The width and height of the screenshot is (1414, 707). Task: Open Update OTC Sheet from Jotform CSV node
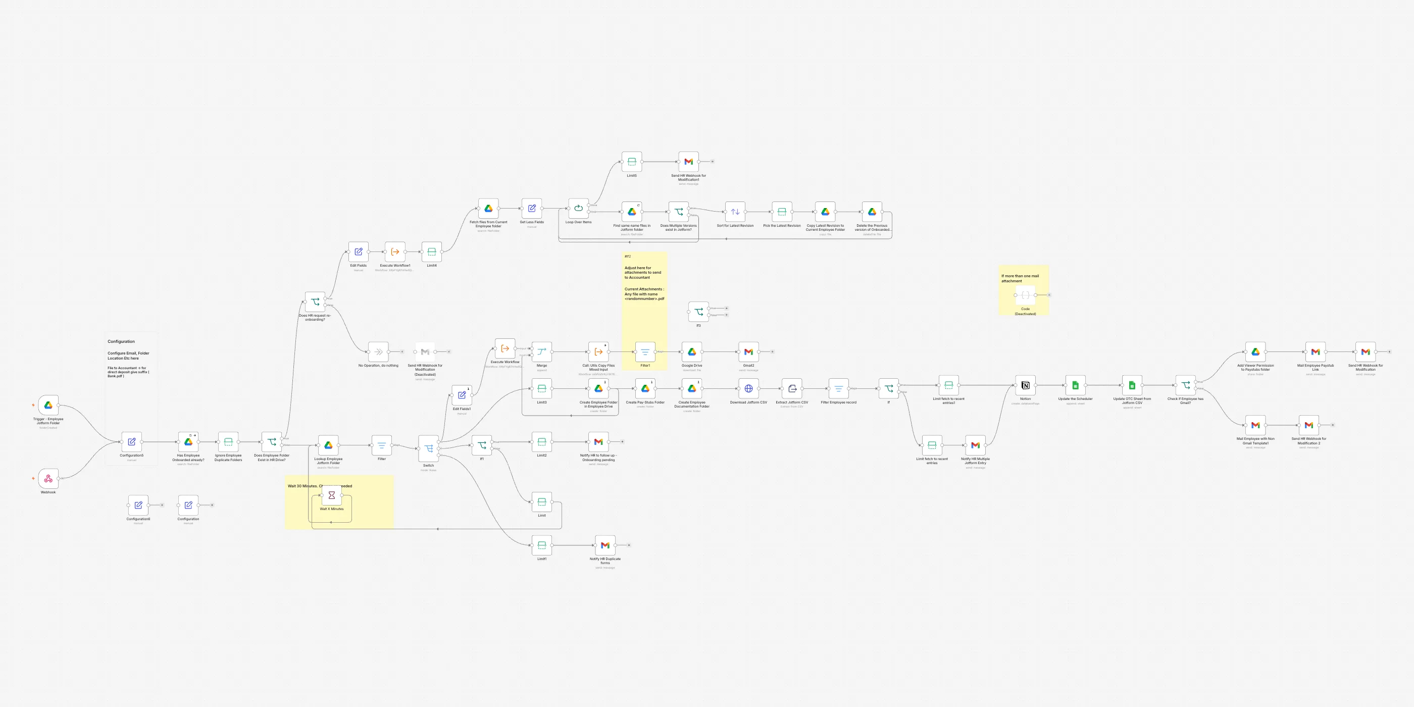pyautogui.click(x=1132, y=385)
